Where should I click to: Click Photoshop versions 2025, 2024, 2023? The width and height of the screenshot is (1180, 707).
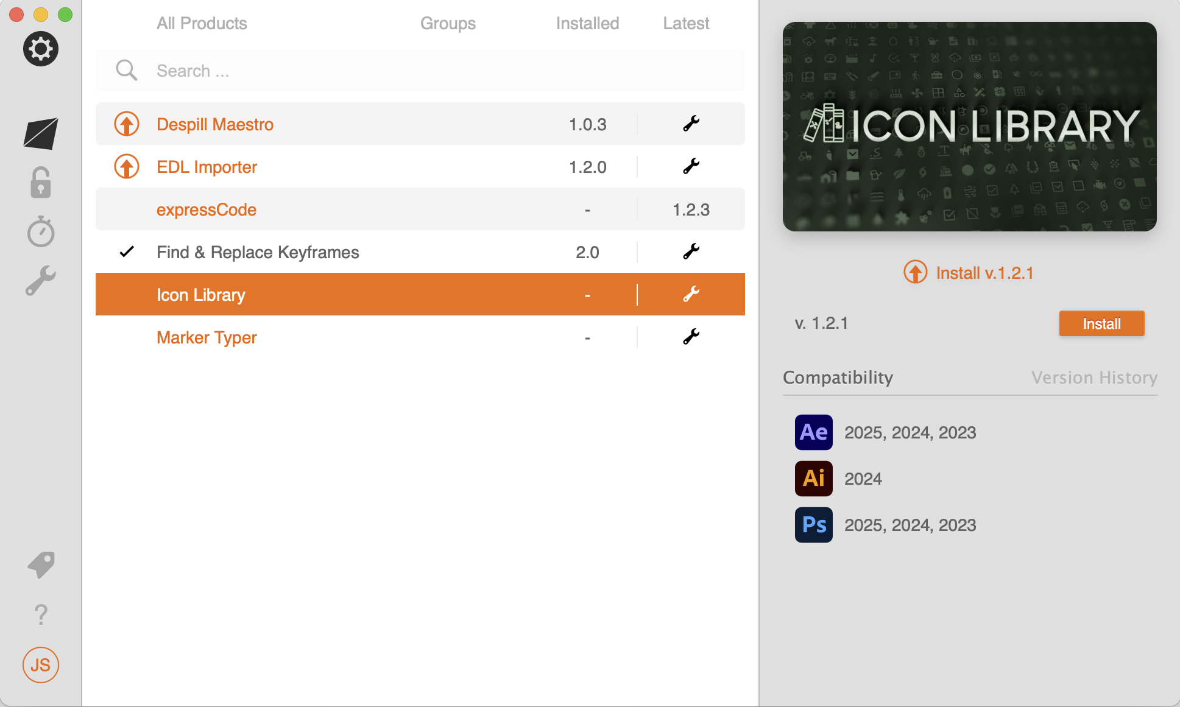tap(910, 525)
